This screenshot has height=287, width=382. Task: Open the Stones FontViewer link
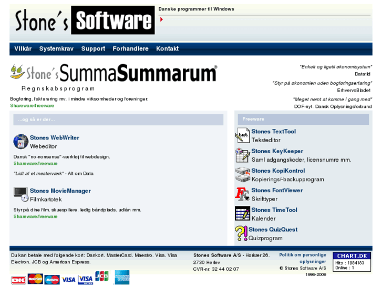pyautogui.click(x=277, y=190)
